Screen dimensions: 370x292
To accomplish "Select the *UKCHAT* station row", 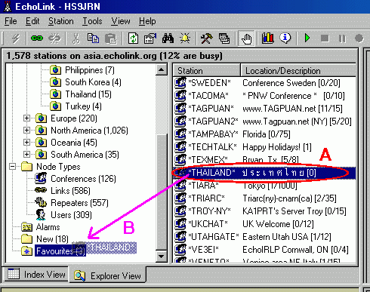I will (264, 224).
